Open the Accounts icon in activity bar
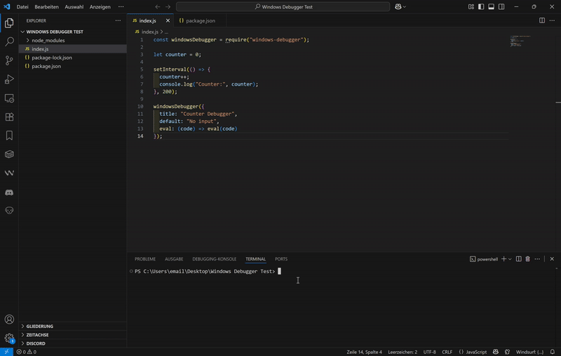Image resolution: width=561 pixels, height=356 pixels. 9,319
